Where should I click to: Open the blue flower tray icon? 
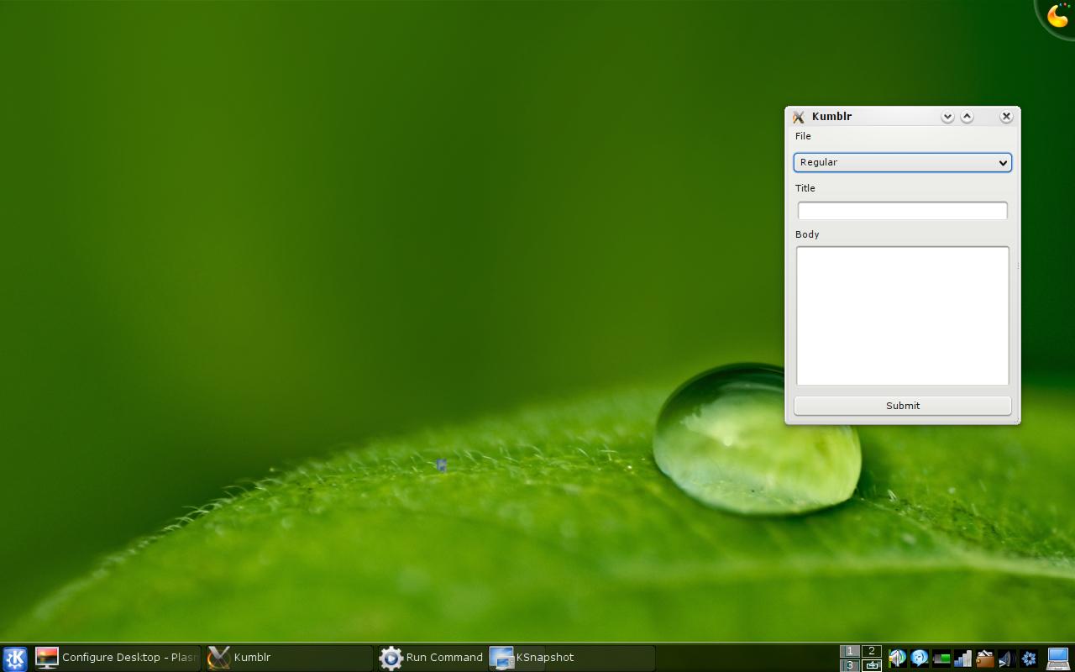(1029, 659)
